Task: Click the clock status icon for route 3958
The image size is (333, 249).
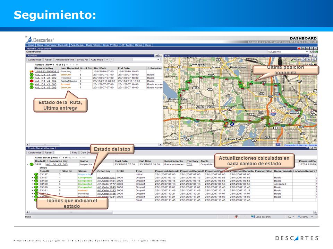Action: point(32,164)
